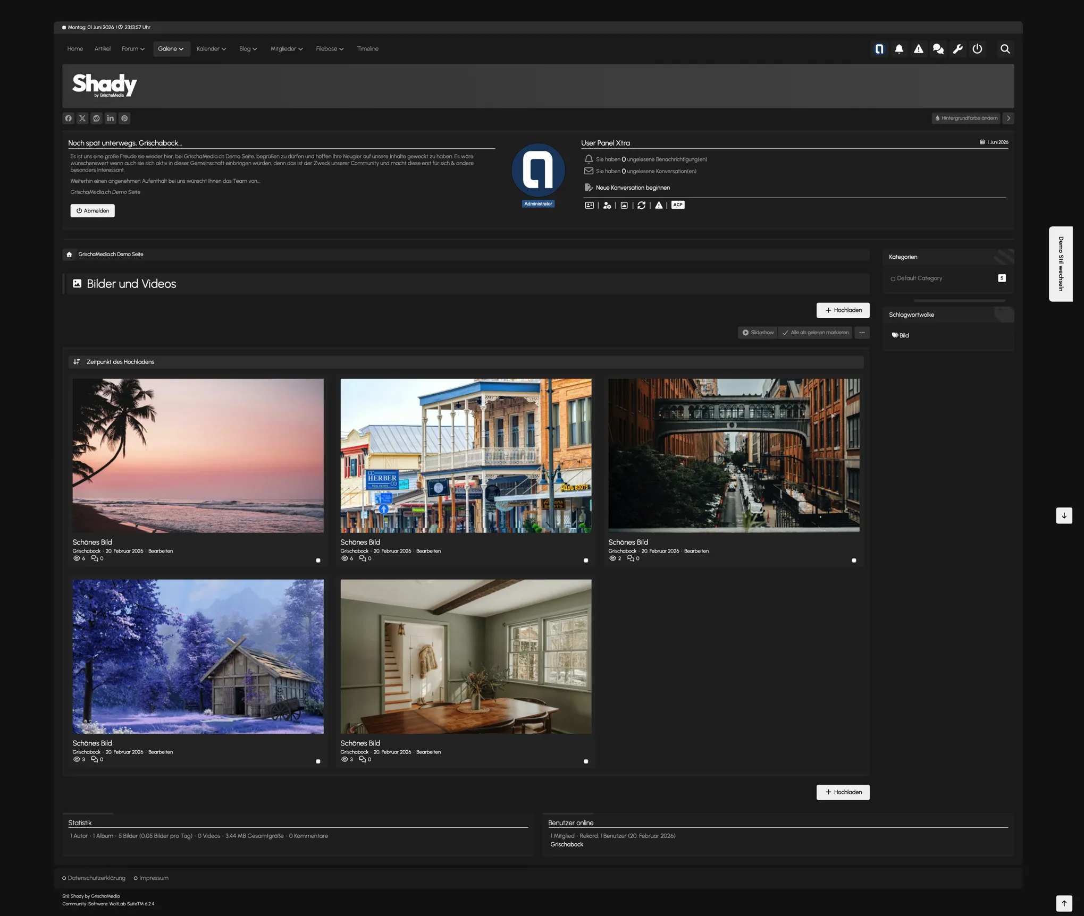Click the Shady logo in header
The image size is (1084, 916).
(105, 85)
